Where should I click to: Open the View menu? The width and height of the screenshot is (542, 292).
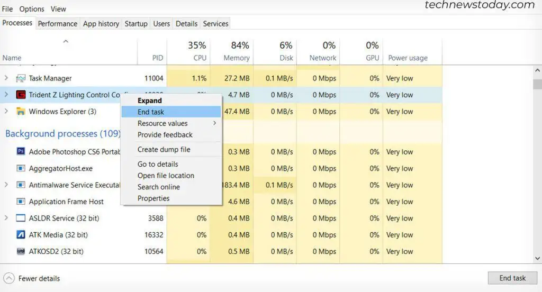pos(58,9)
